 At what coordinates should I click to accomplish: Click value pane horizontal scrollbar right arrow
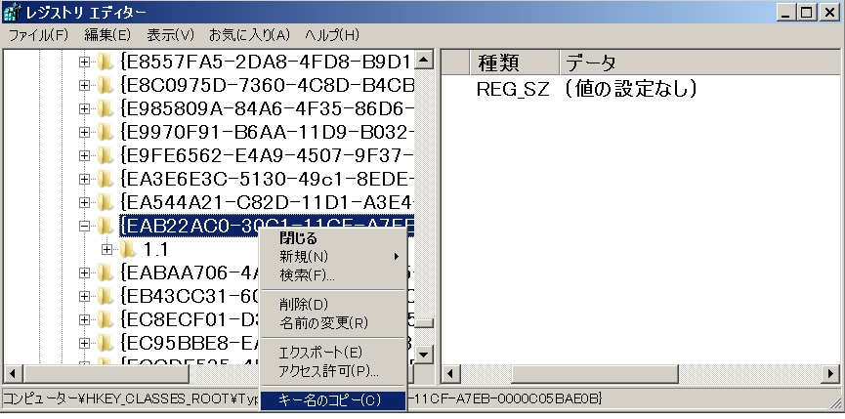point(831,373)
